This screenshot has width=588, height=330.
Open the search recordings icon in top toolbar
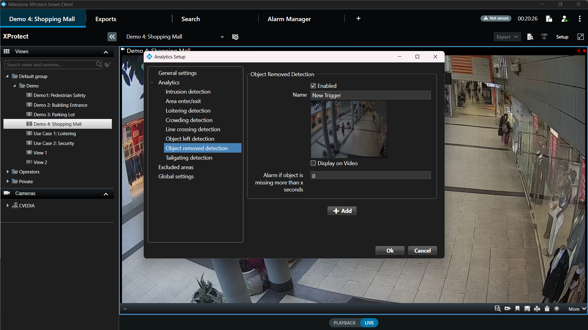(x=530, y=37)
